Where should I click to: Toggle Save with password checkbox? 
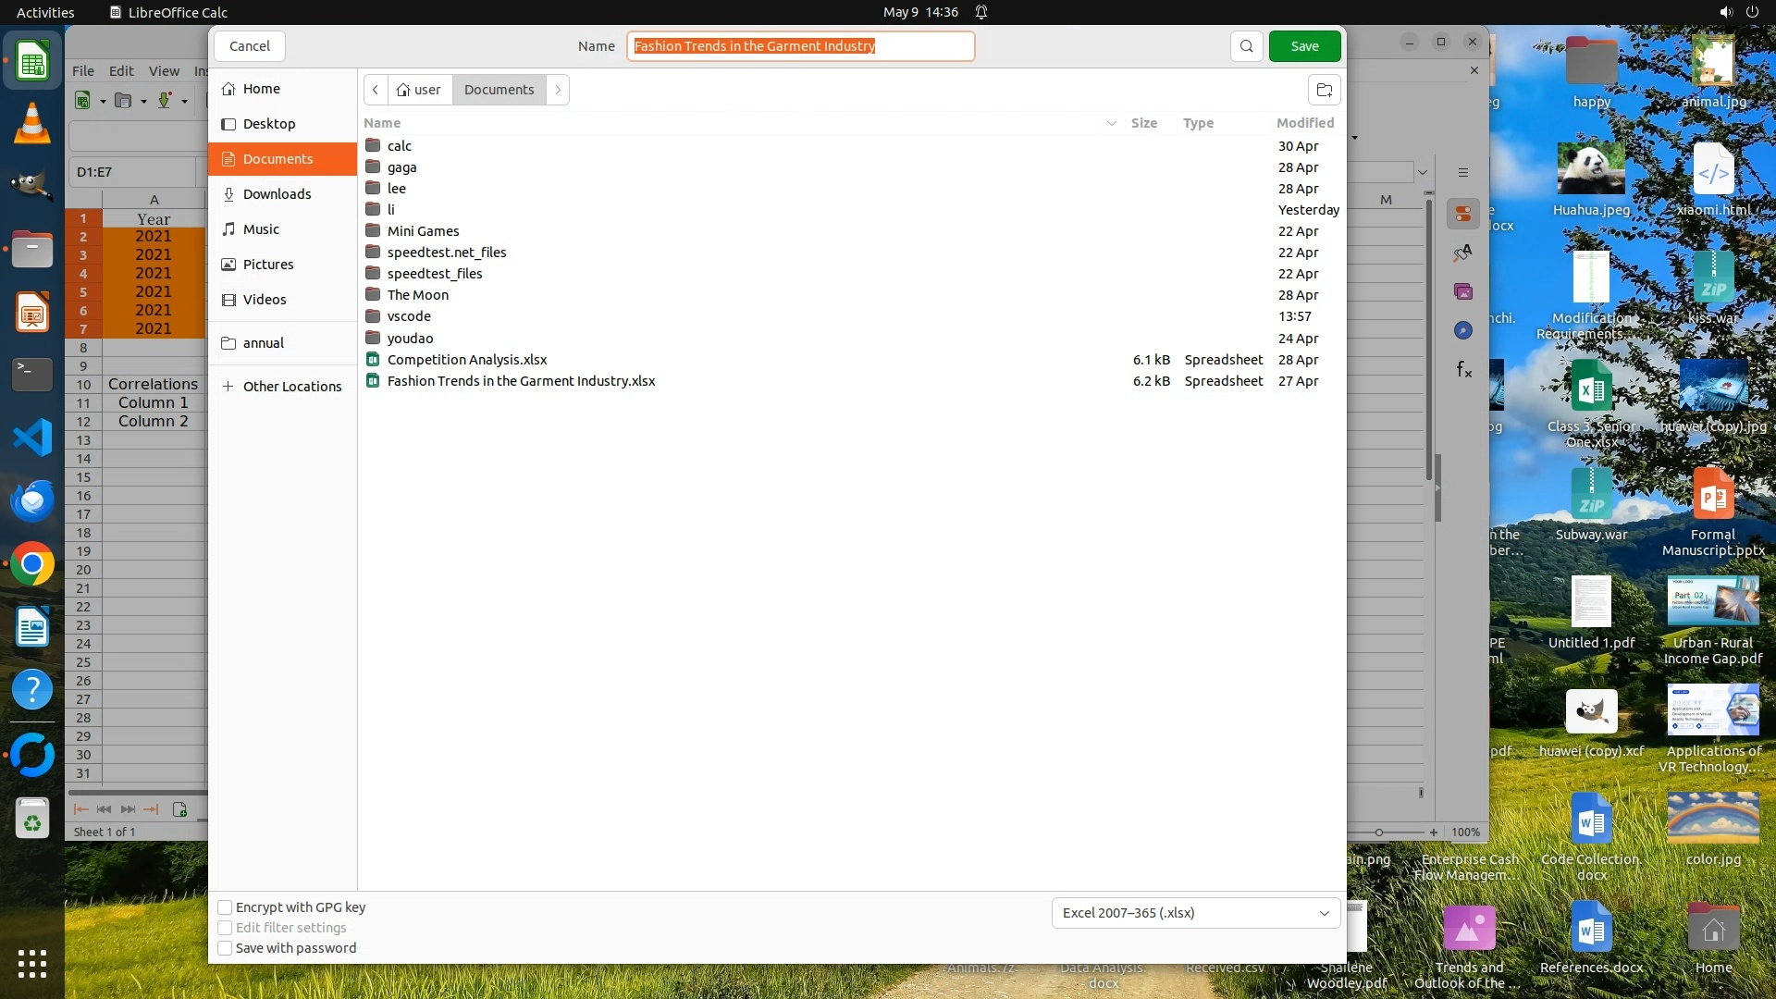225,948
